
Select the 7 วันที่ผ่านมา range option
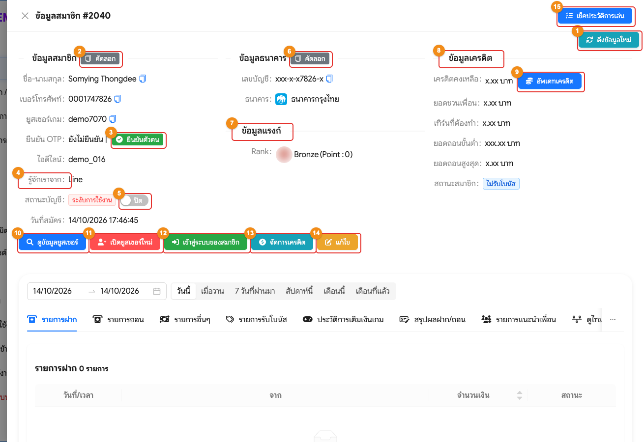pos(255,291)
